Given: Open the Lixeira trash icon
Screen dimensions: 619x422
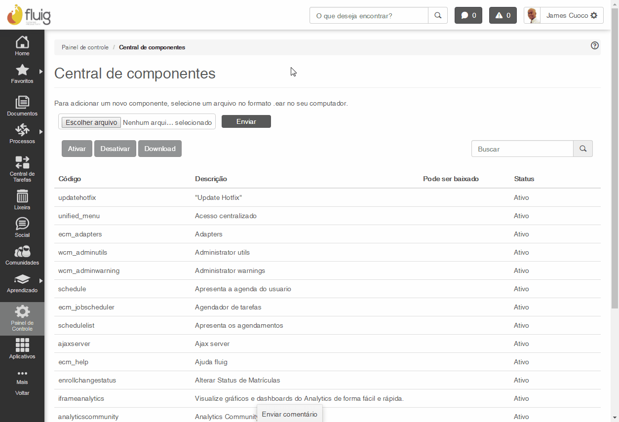Looking at the screenshot, I should pyautogui.click(x=22, y=196).
